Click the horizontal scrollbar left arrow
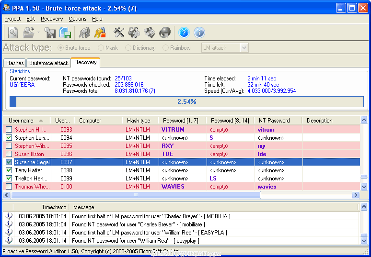Image resolution: width=371 pixels, height=257 pixels. [7, 195]
